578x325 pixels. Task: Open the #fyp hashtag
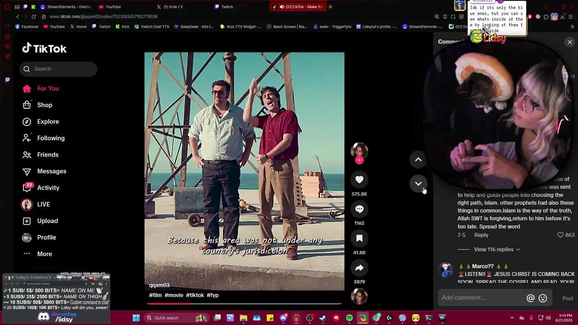(213, 295)
